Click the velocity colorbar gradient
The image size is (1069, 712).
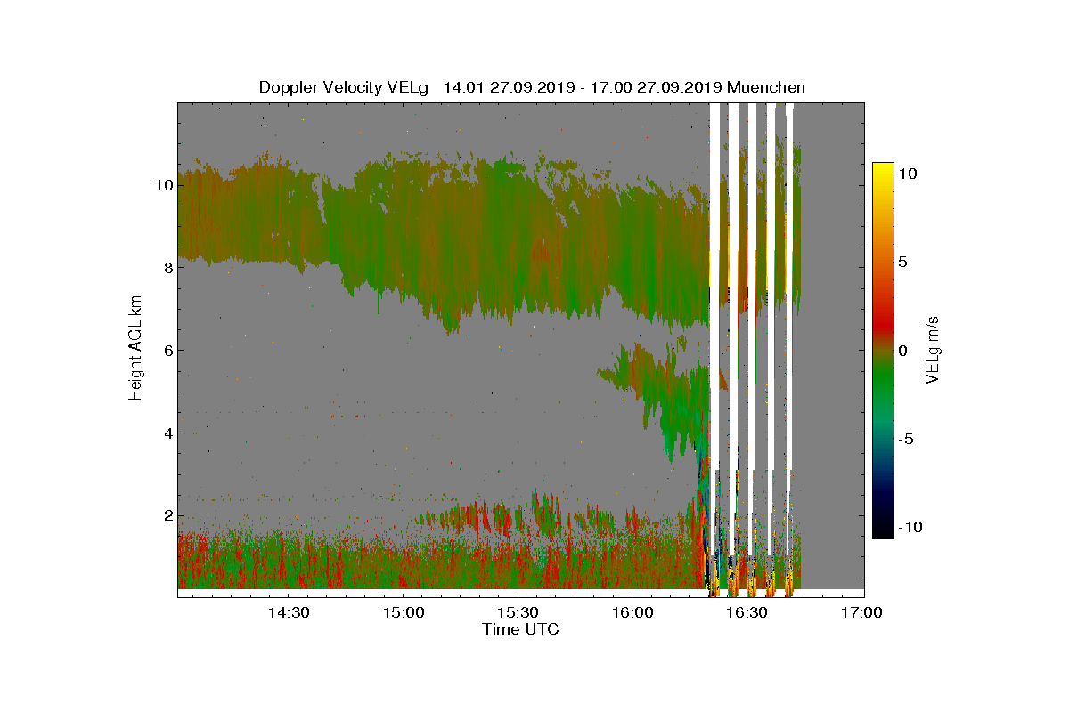pos(883,350)
